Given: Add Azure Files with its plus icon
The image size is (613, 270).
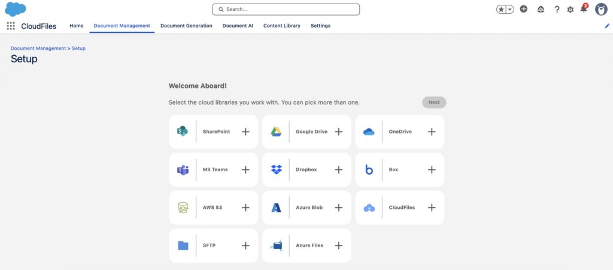Looking at the screenshot, I should click(x=339, y=245).
